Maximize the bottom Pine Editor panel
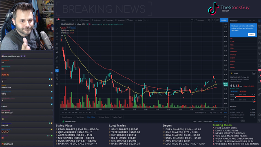Screen dimensions: 261x147 226,117
